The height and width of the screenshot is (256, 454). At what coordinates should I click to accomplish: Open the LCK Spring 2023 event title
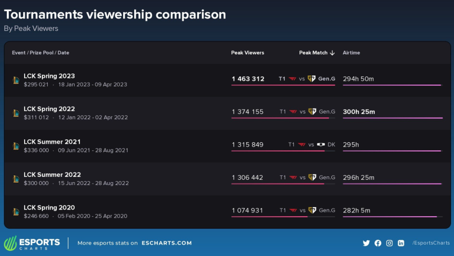pos(49,76)
